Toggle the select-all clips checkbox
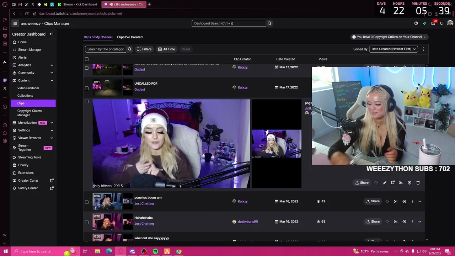Image resolution: width=455 pixels, height=256 pixels. 87,59
